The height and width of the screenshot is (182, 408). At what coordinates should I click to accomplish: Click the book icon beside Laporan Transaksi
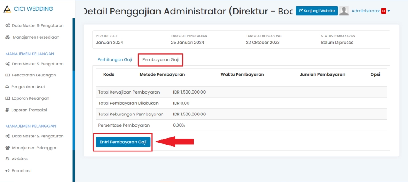(7, 110)
